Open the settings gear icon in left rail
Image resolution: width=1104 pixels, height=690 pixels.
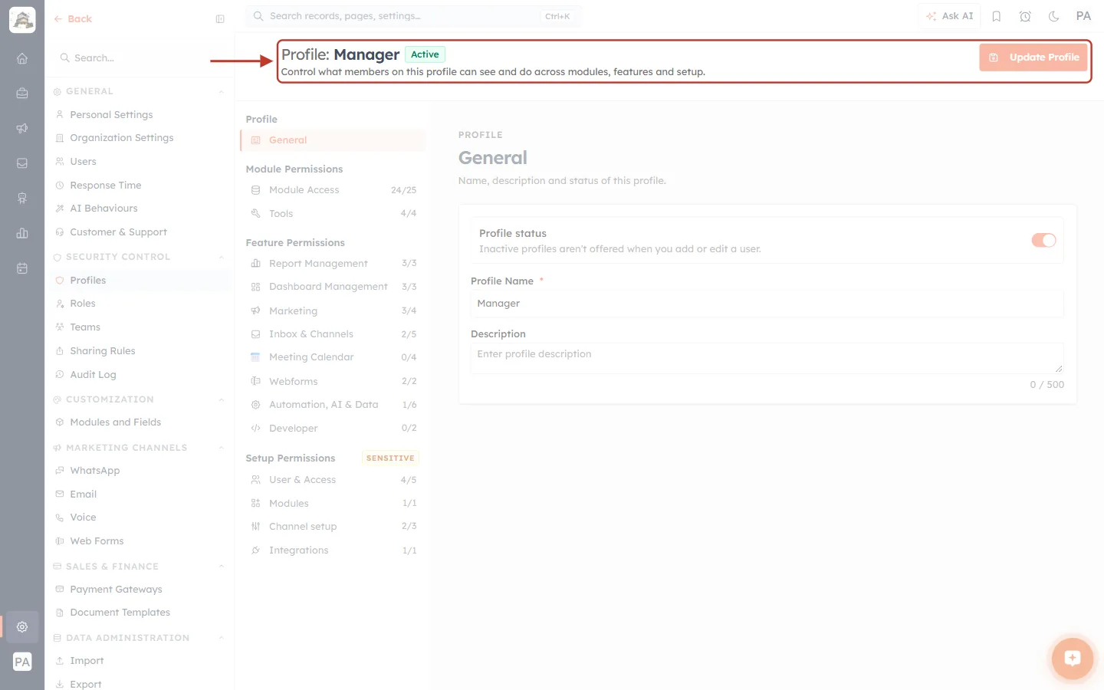[22, 626]
